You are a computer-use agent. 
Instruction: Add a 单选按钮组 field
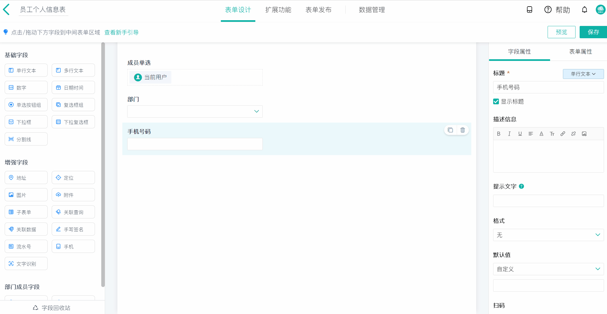(26, 105)
